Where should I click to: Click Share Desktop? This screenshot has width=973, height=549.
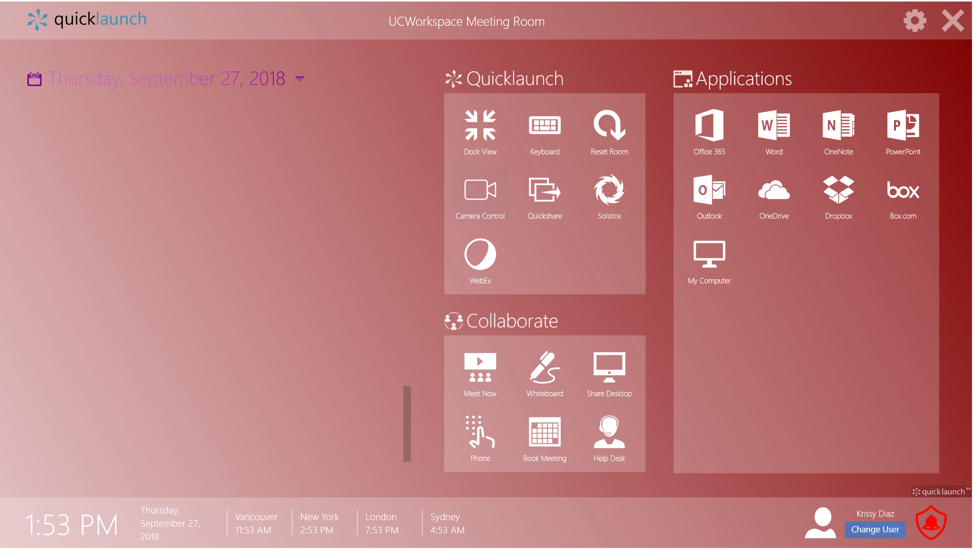(609, 374)
